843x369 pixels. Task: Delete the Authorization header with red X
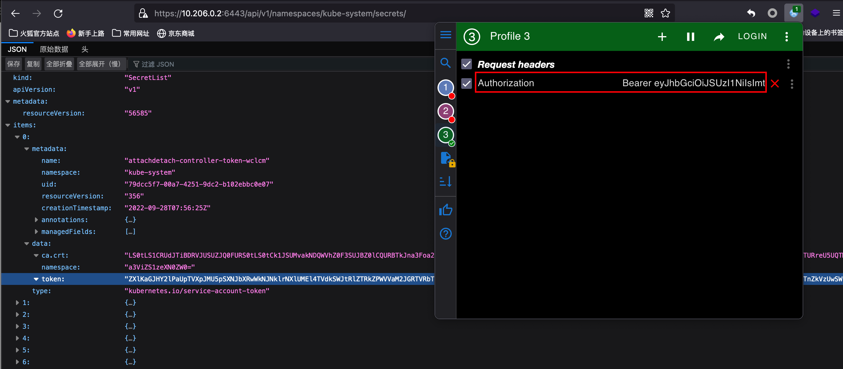click(775, 84)
